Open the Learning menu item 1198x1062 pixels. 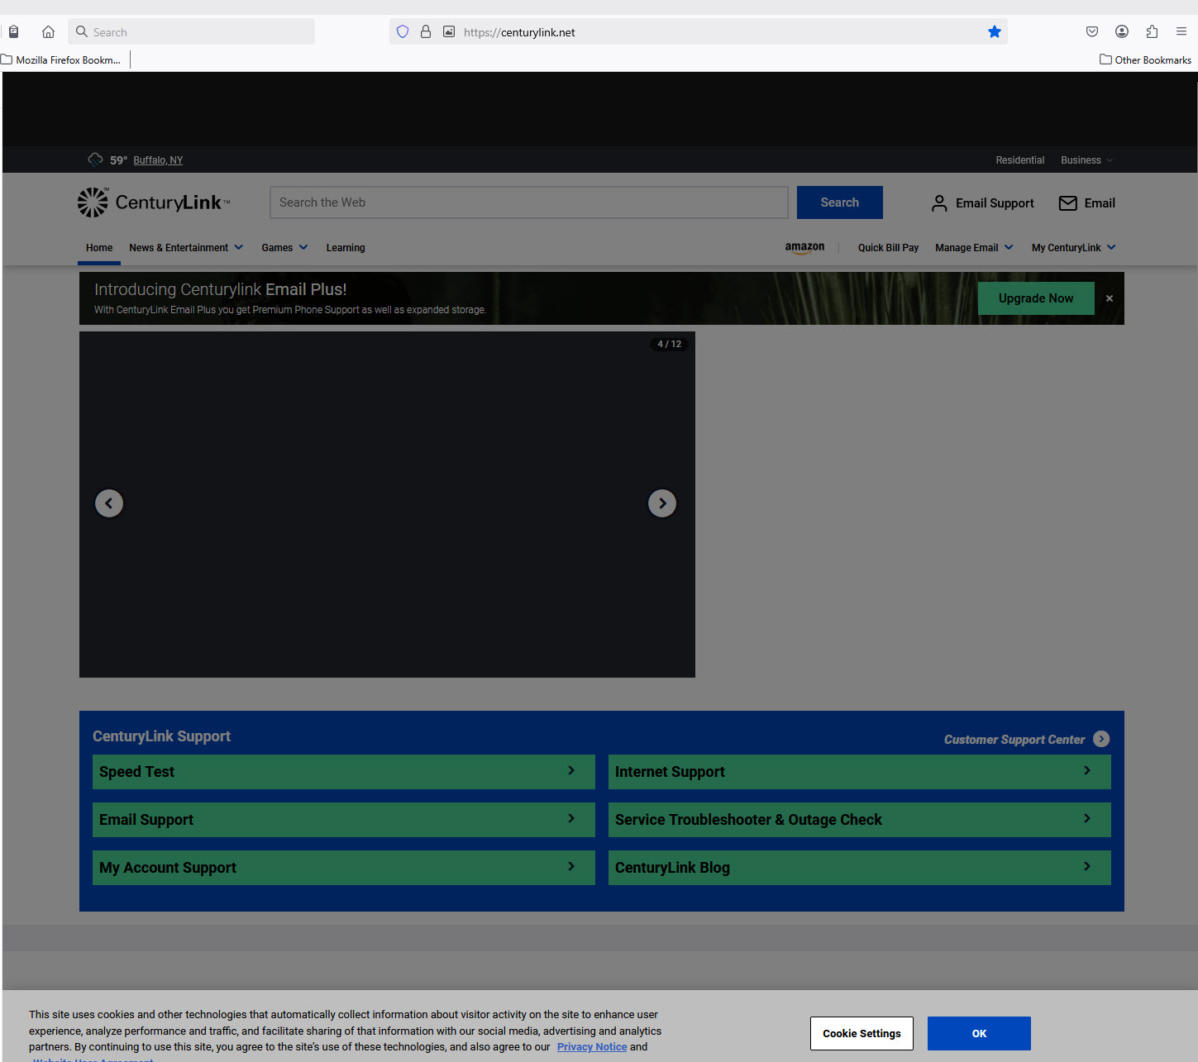pos(346,248)
